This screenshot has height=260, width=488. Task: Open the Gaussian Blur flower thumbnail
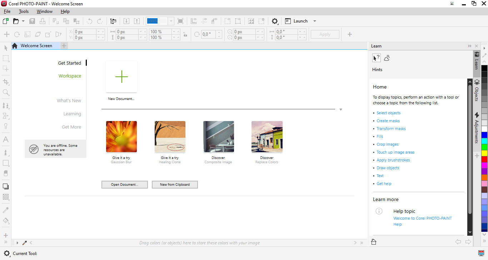[121, 137]
